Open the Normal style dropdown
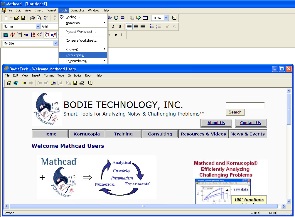295x217 pixels. (x=38, y=26)
